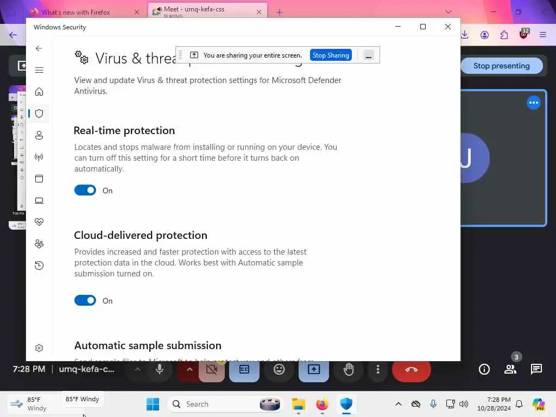This screenshot has height=417, width=556.
Task: Maximize the Windows Security window
Action: 422,27
